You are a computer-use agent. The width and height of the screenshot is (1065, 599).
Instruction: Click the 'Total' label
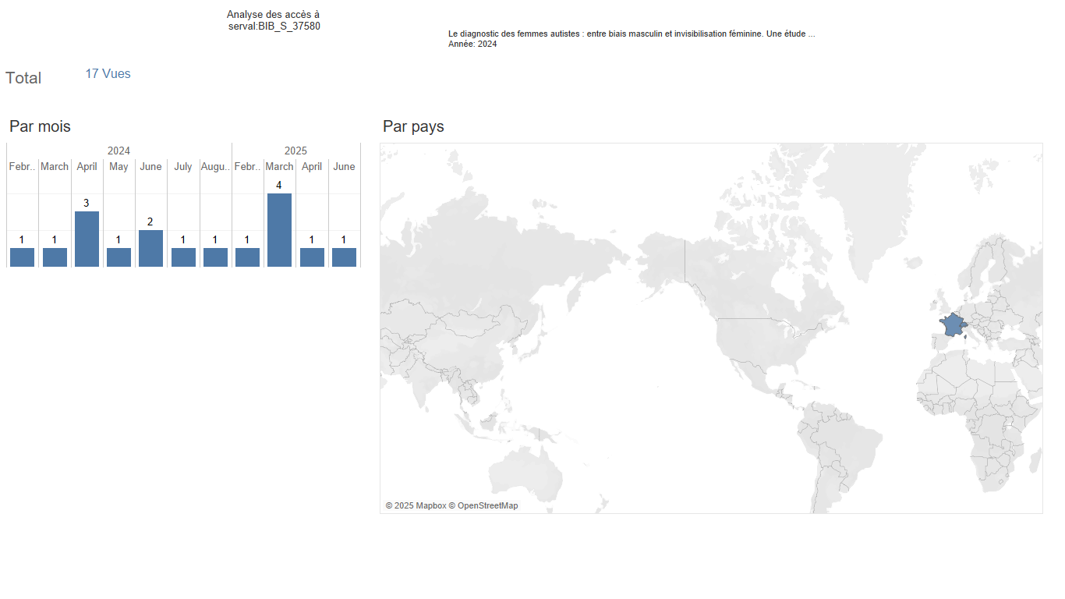click(23, 78)
